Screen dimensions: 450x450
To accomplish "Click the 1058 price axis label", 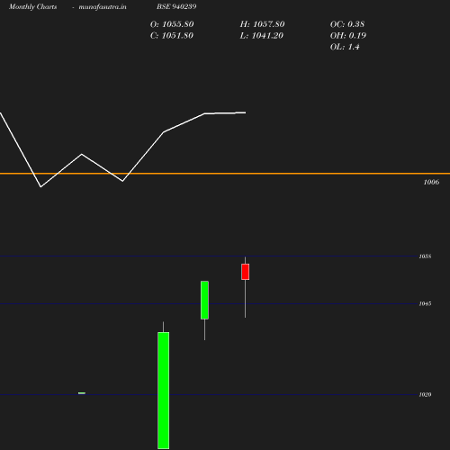I will (425, 256).
